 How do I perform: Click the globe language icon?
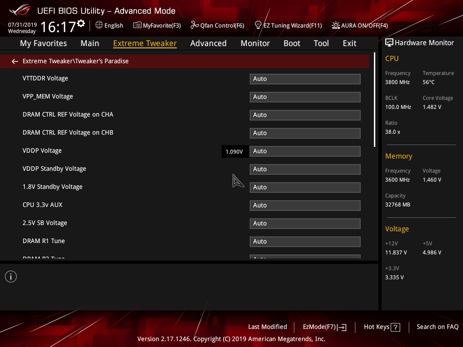coord(99,25)
